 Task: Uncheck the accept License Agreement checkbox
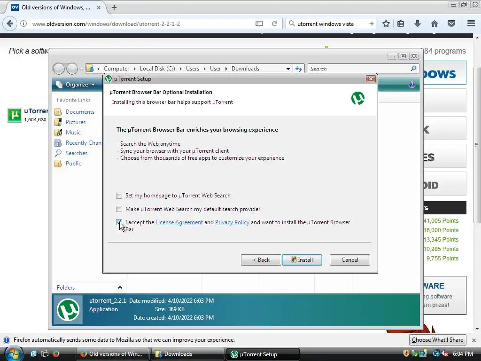click(x=119, y=222)
